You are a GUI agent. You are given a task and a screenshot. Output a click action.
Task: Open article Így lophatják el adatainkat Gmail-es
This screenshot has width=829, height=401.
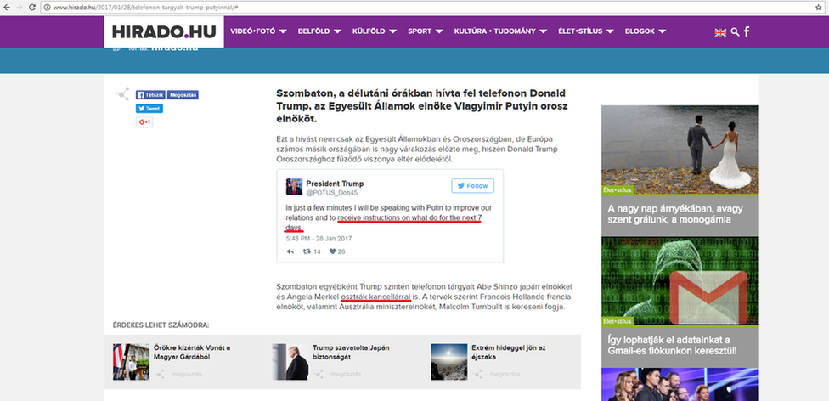point(672,345)
